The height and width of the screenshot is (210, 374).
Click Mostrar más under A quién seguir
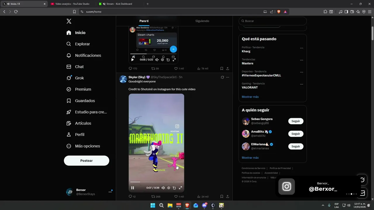(250, 158)
